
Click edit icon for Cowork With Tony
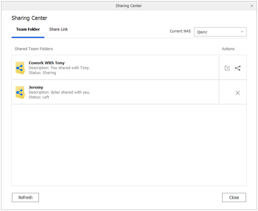pos(227,68)
